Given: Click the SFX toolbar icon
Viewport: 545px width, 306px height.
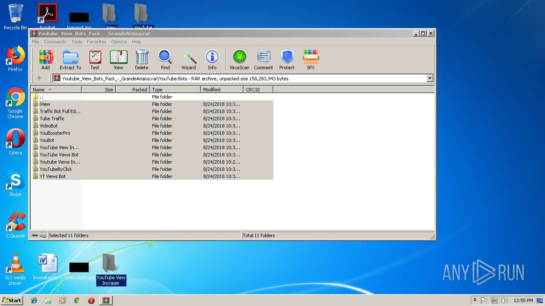Looking at the screenshot, I should pos(311,60).
